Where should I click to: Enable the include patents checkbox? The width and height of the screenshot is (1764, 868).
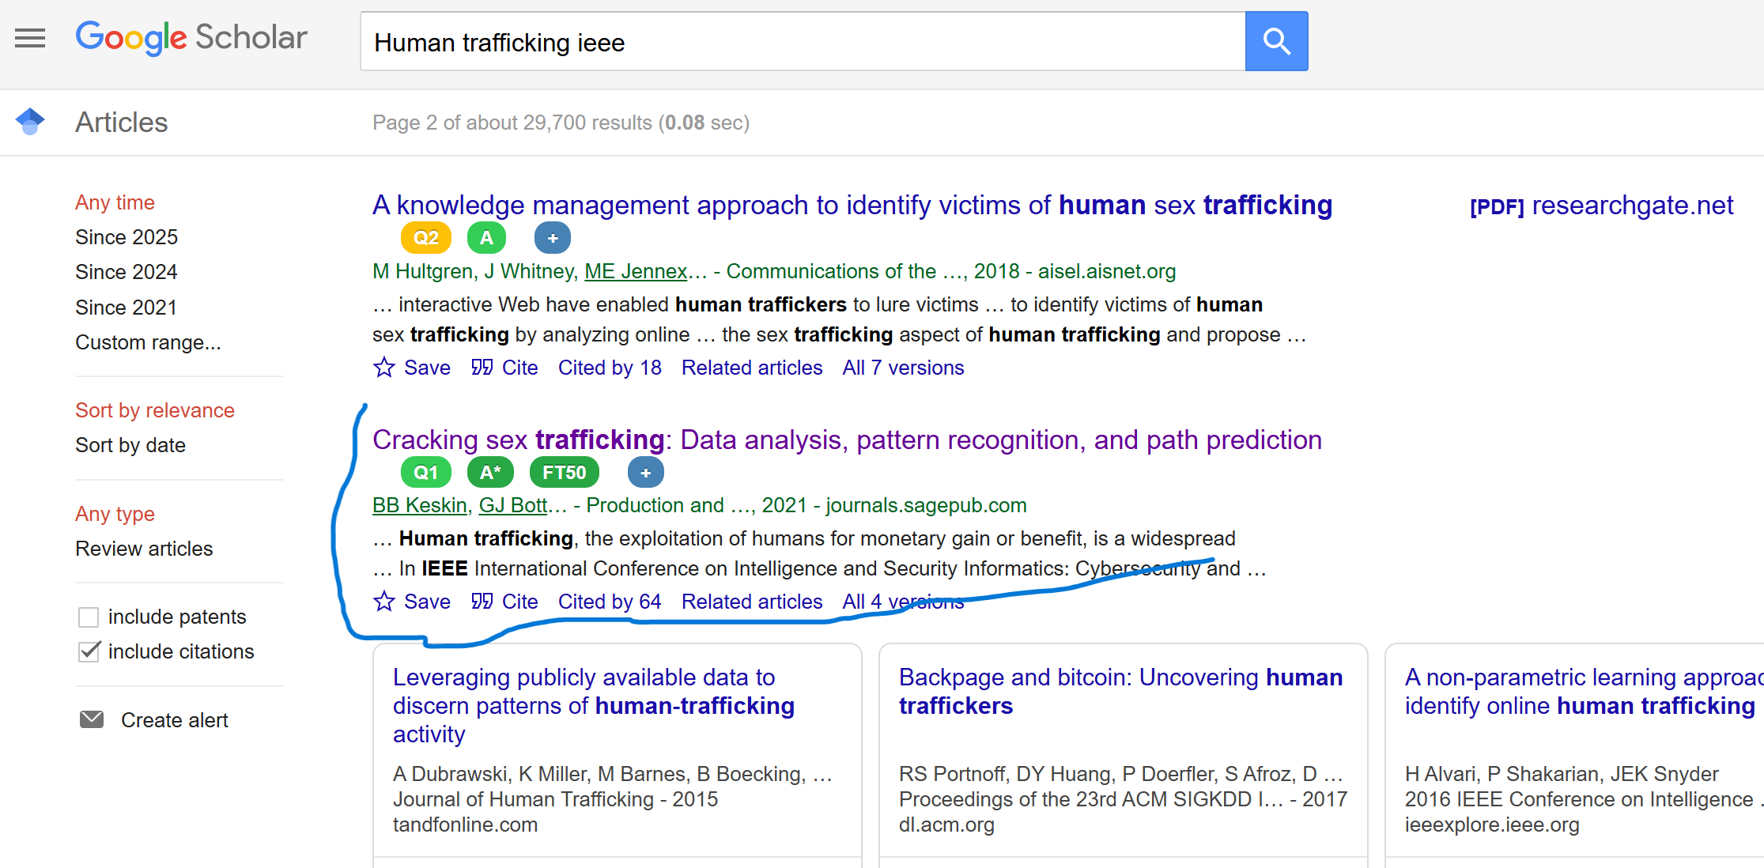(x=89, y=617)
